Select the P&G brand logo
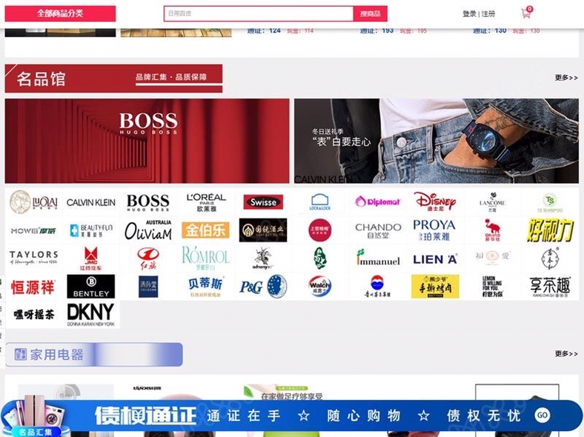 click(263, 286)
